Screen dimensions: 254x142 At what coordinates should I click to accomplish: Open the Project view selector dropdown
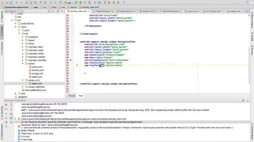tap(14, 11)
